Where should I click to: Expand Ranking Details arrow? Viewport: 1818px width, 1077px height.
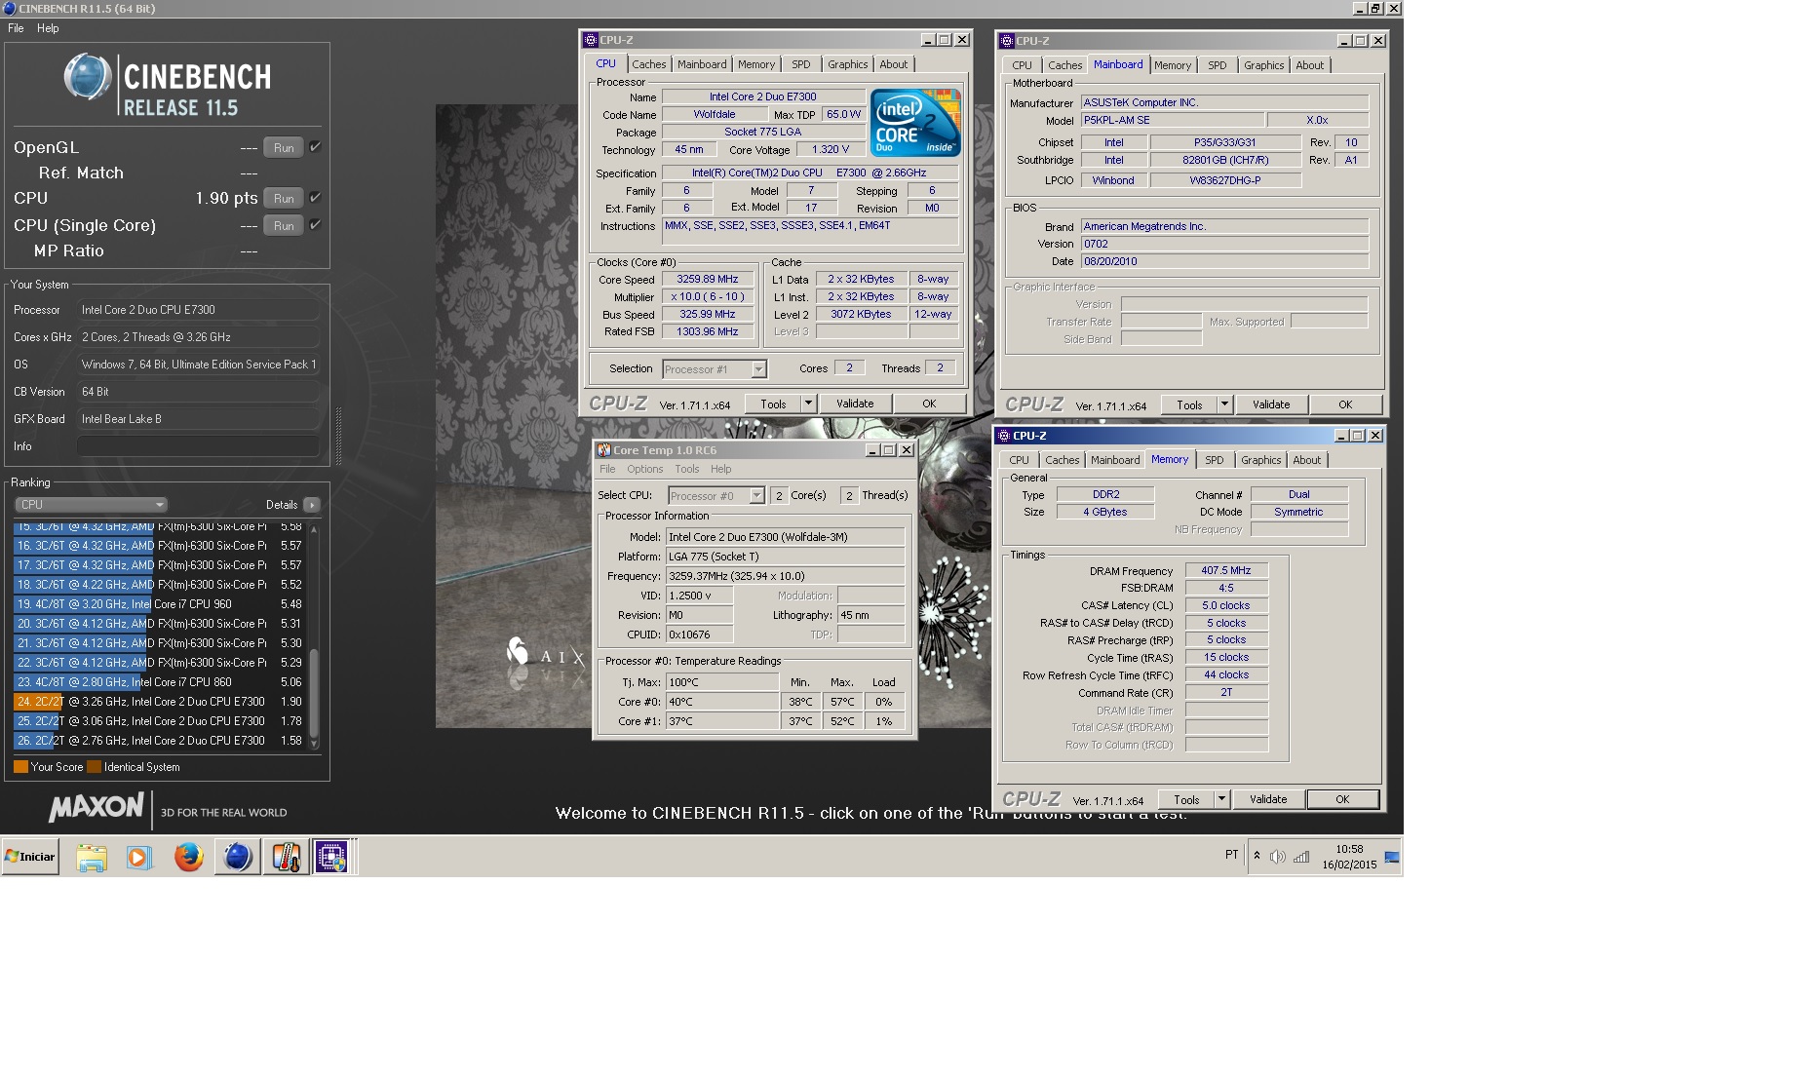click(311, 505)
